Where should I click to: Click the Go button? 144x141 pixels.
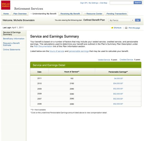point(138,20)
